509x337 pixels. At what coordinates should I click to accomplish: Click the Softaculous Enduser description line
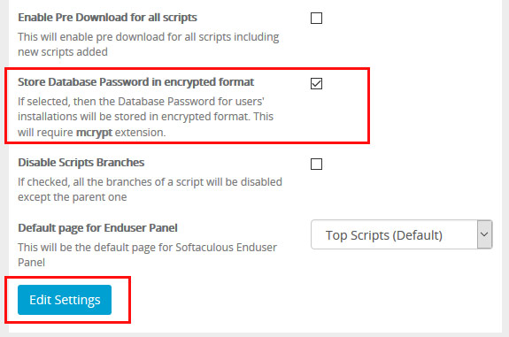point(147,248)
